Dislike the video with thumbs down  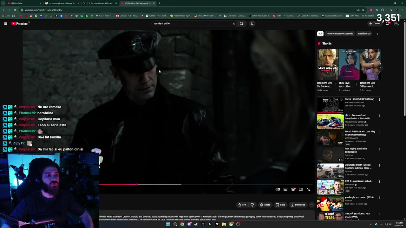point(252,205)
